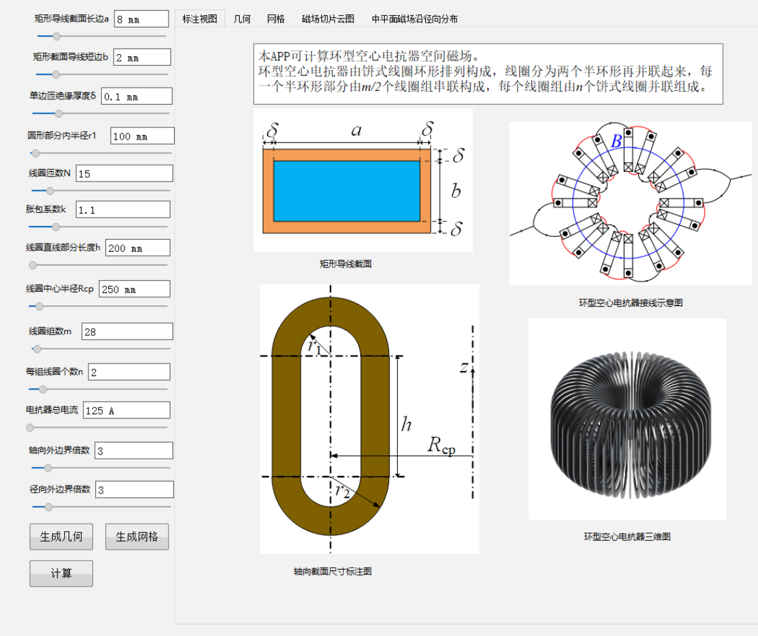Select the 磁场切片云图 tab
The width and height of the screenshot is (758, 636).
tap(328, 19)
